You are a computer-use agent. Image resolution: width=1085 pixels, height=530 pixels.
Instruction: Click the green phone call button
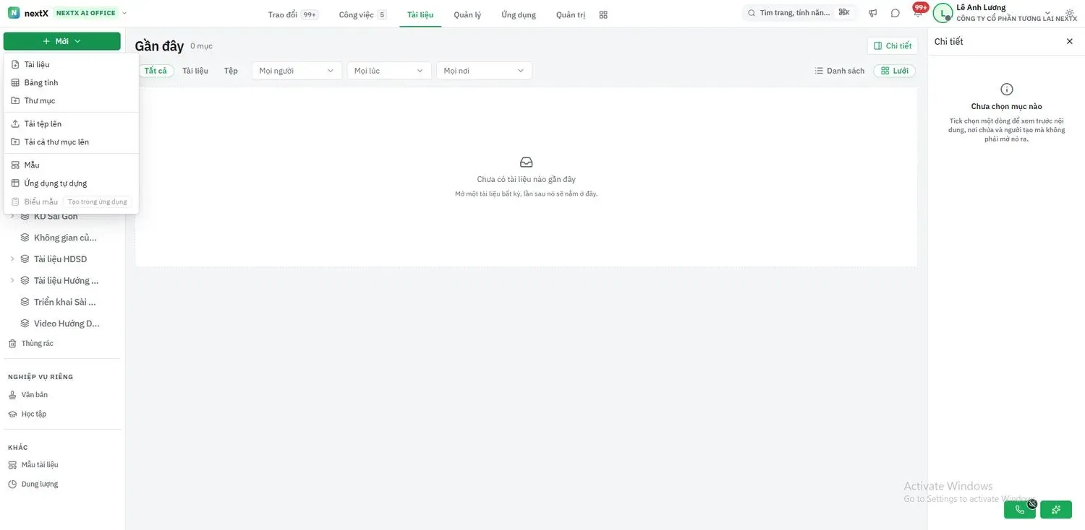click(1020, 510)
